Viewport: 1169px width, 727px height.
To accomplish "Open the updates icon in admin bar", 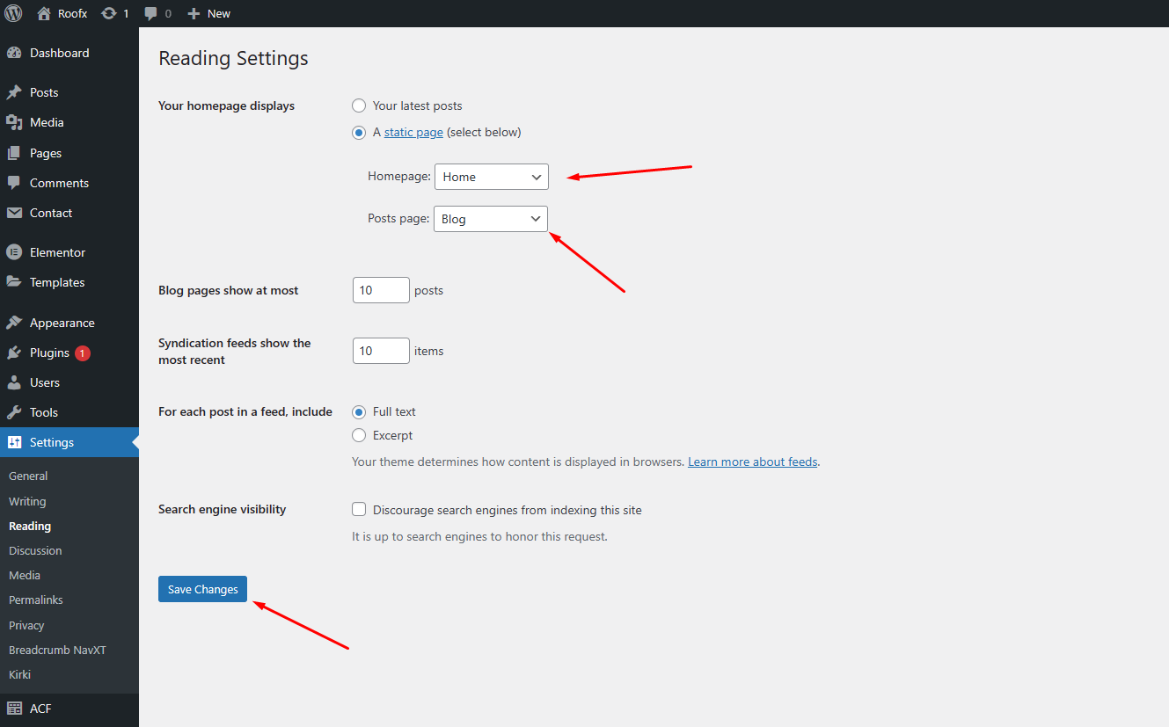I will [x=109, y=13].
